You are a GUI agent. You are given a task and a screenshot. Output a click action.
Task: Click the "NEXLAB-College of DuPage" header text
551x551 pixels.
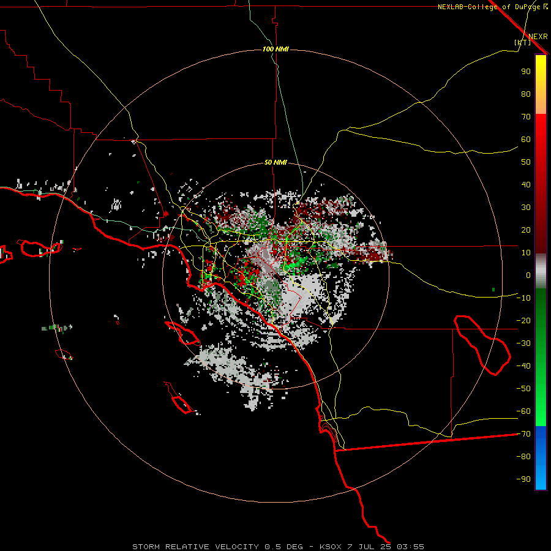(x=489, y=7)
